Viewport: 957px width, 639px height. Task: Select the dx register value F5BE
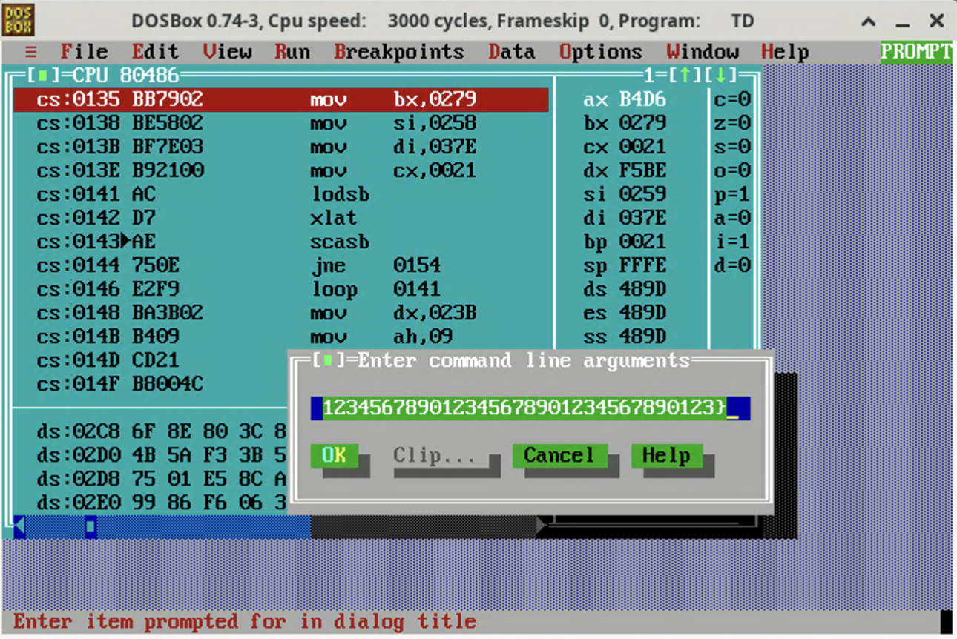[643, 170]
